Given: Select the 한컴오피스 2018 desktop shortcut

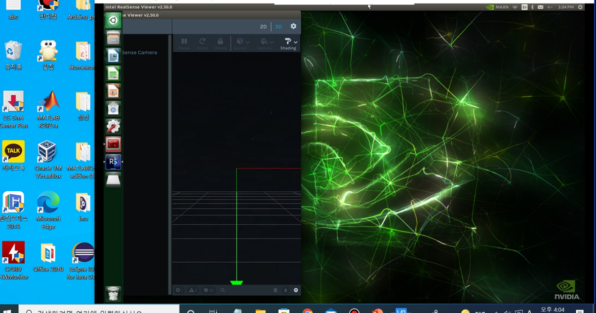Looking at the screenshot, I should (x=13, y=210).
